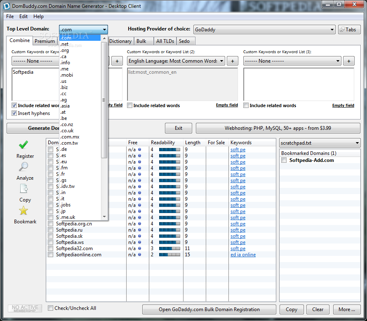
Task: Open the English Language keyword list dropdown
Action: (176, 61)
